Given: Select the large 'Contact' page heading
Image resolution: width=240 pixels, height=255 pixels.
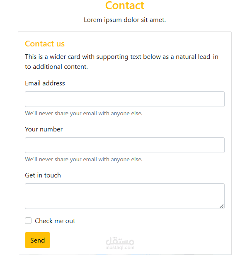Looking at the screenshot, I should (x=125, y=5).
